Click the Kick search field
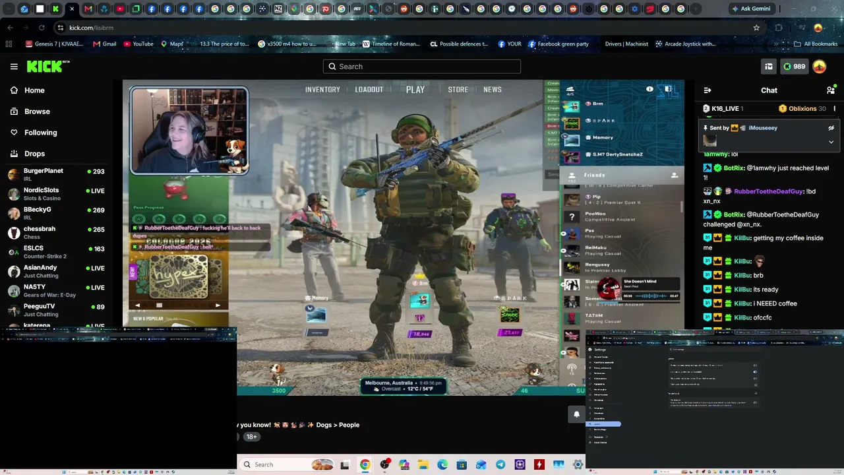Viewport: 844px width, 475px height. pyautogui.click(x=422, y=67)
